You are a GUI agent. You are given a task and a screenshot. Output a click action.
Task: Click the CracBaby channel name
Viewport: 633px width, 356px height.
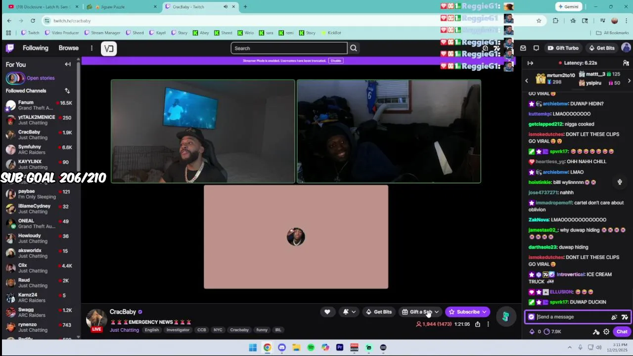123,312
